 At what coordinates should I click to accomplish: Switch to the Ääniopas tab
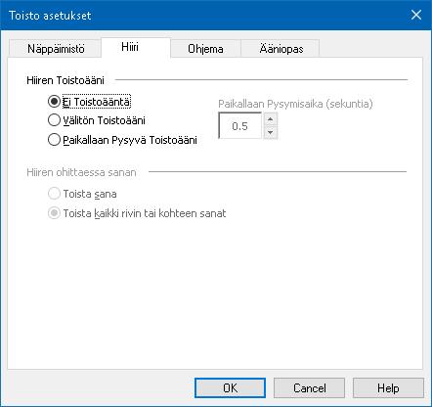[281, 49]
